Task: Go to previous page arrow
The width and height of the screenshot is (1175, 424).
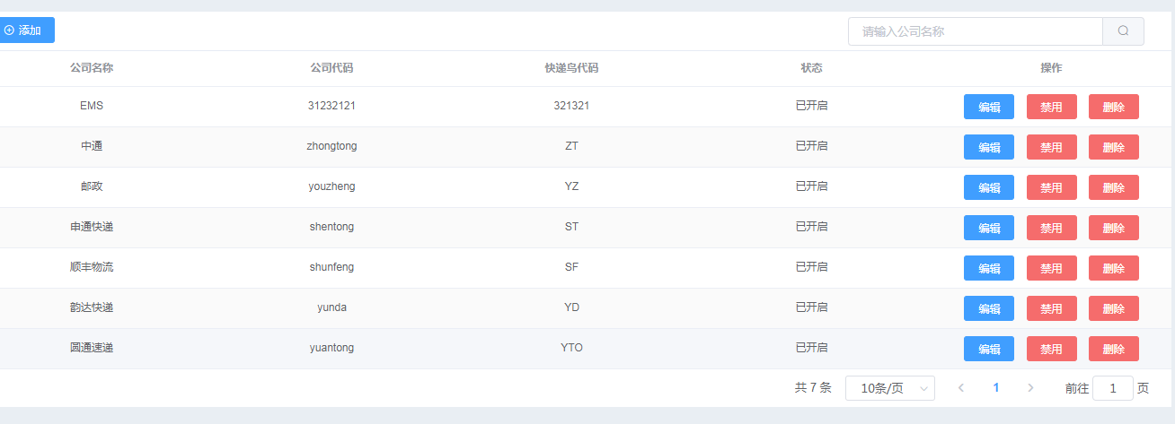Action: coord(961,388)
